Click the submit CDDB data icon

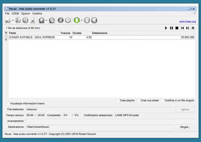click(x=52, y=20)
